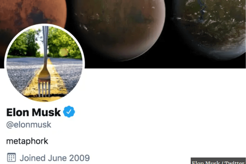Screen dimensions: 246x164
Task: Click the blue verified checkmark badge
Action: pos(69,112)
